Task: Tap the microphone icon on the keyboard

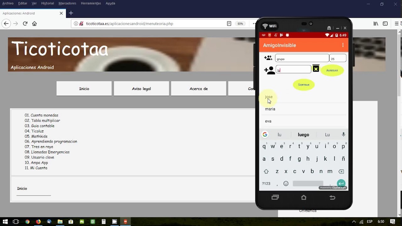Action: click(343, 134)
